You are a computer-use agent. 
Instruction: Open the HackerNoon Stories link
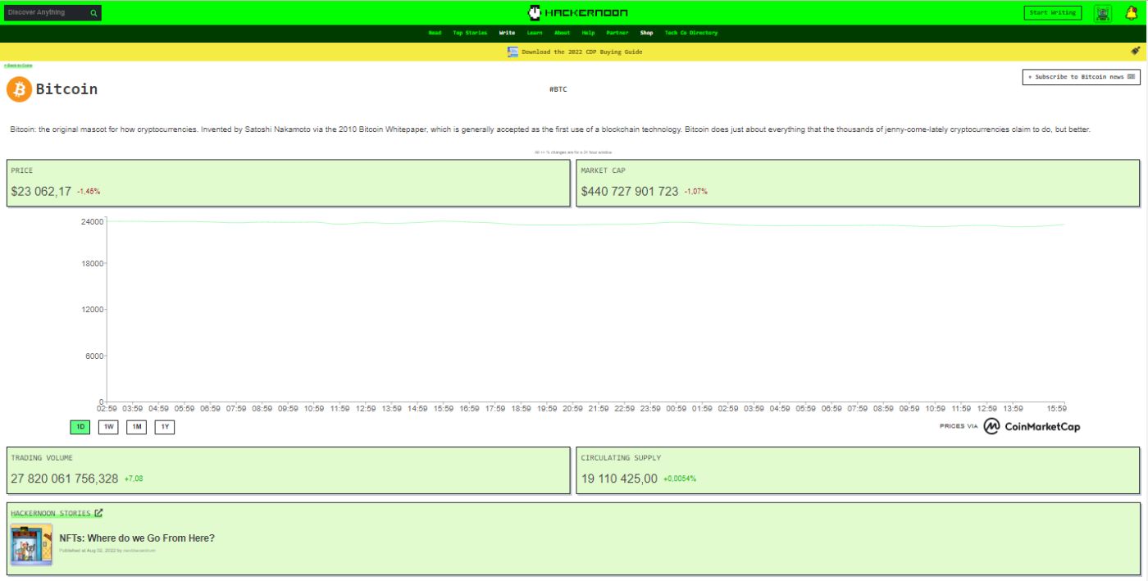click(51, 513)
